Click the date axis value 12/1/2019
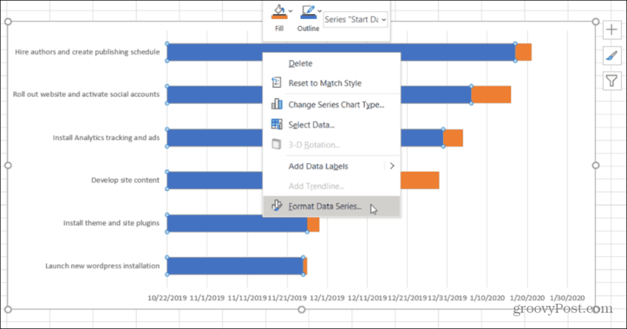The height and width of the screenshot is (329, 627). click(327, 298)
